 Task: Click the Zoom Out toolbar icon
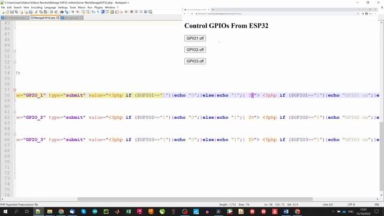tap(77, 12)
